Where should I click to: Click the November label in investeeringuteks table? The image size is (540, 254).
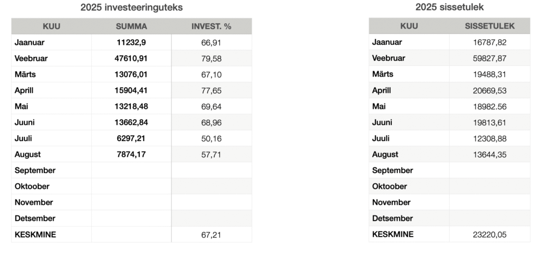point(34,202)
